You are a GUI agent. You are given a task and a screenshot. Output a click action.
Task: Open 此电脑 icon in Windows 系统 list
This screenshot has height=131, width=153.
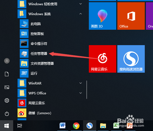tap(24, 24)
